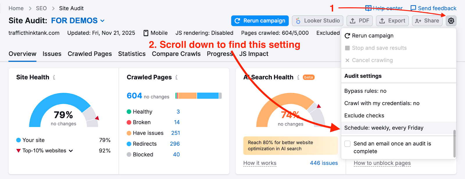Click the Rerun campaign button
The width and height of the screenshot is (465, 179).
point(260,21)
